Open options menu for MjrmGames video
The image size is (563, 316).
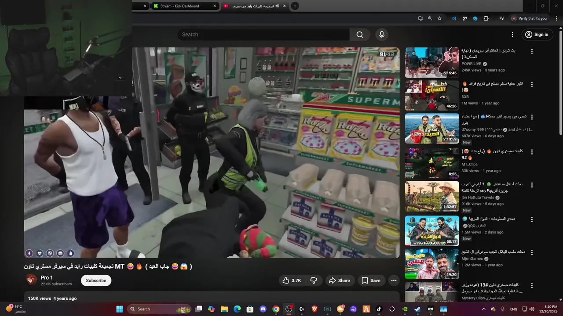pos(532,252)
